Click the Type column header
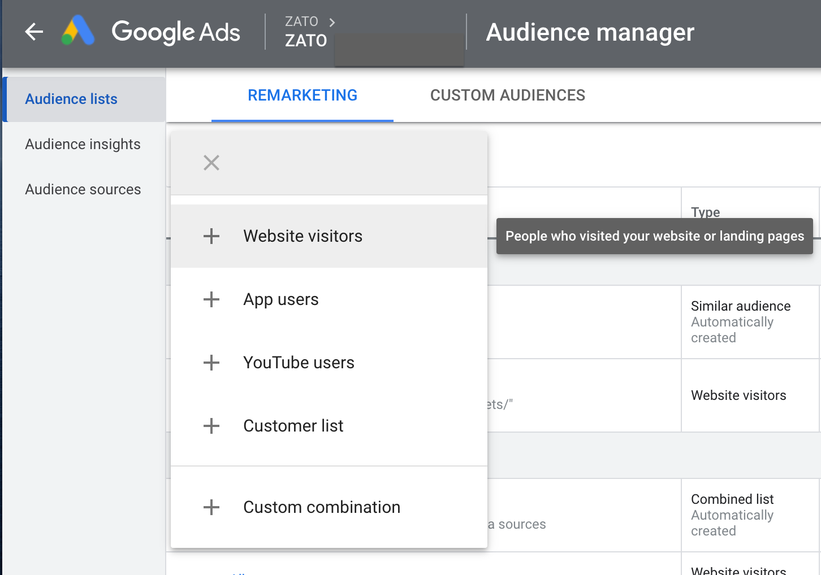The image size is (821, 575). pyautogui.click(x=706, y=212)
